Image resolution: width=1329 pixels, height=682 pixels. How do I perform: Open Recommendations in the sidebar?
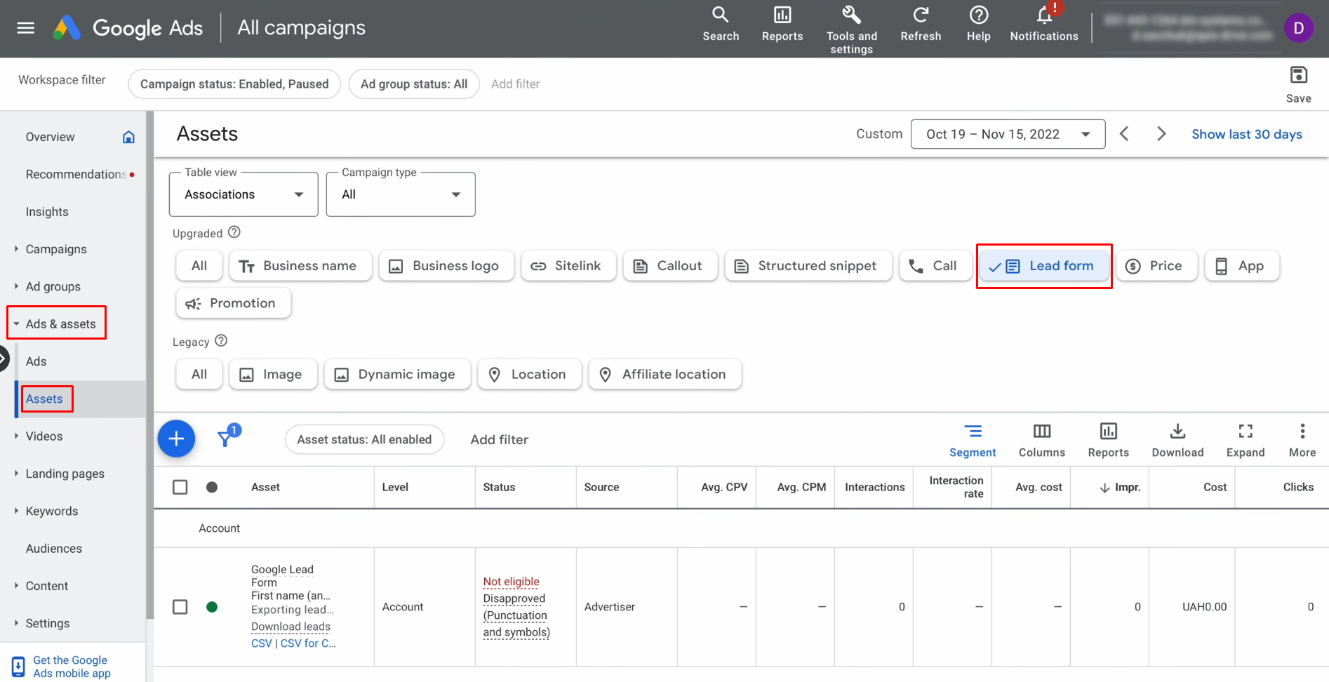click(76, 174)
